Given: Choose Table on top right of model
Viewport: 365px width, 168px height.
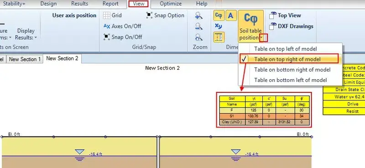Looking at the screenshot, I should (290, 59).
